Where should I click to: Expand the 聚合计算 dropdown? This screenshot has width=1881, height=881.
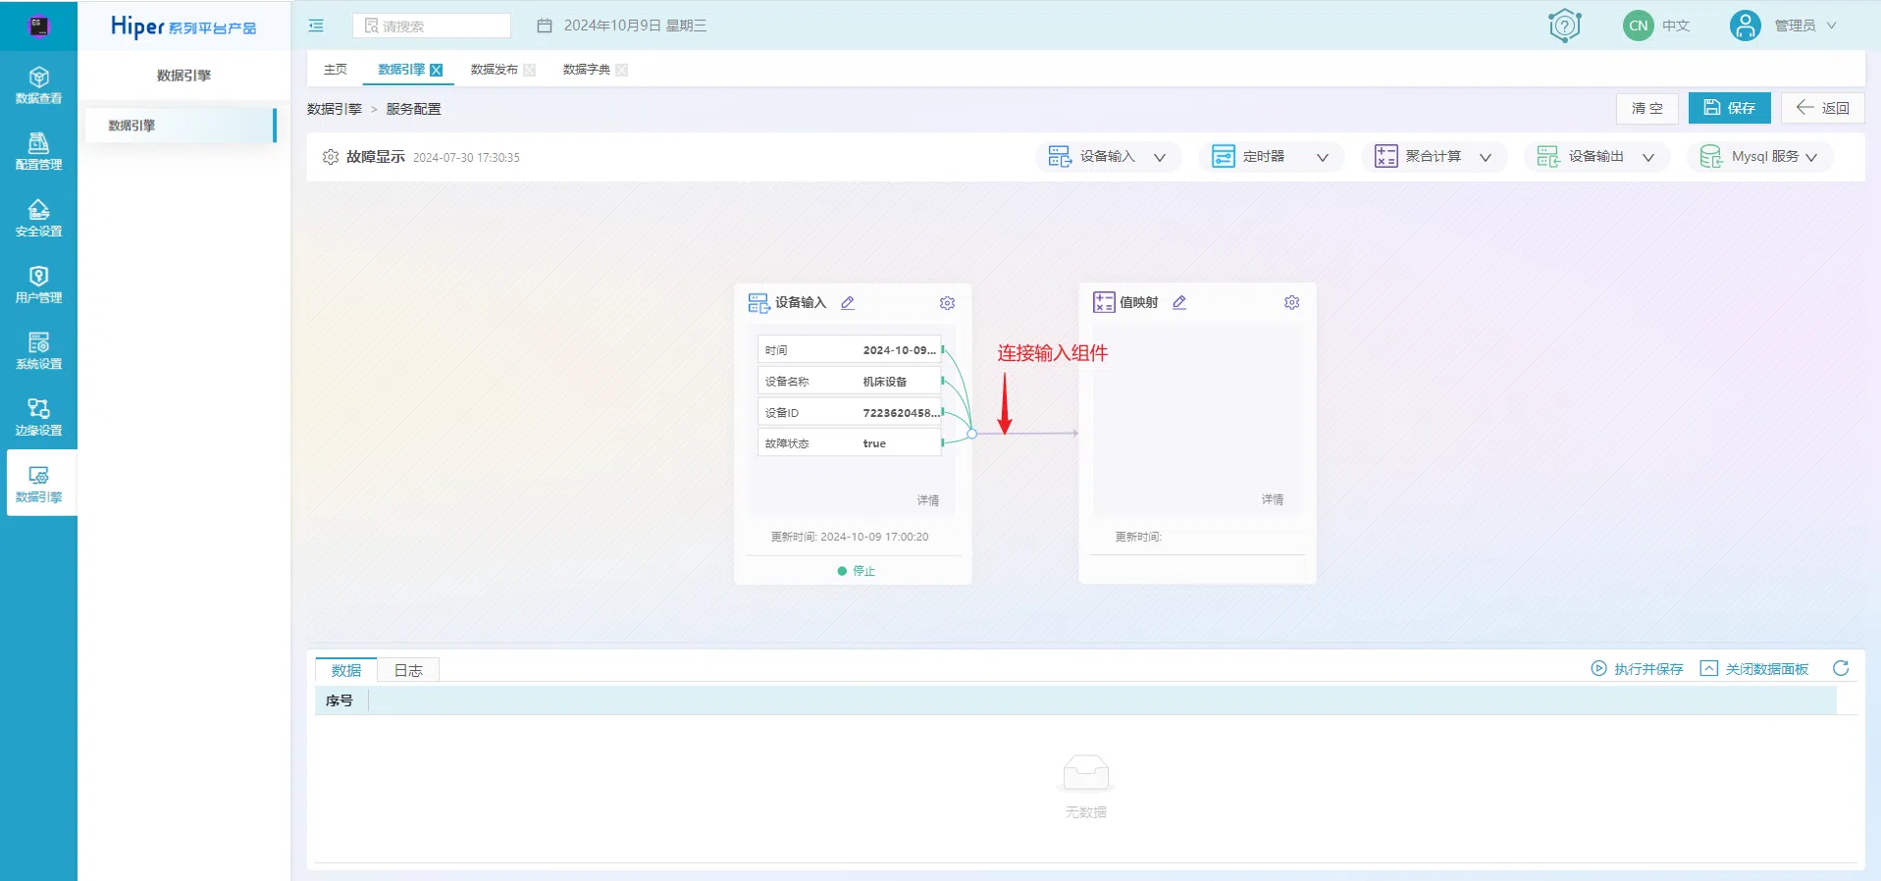pos(1485,157)
